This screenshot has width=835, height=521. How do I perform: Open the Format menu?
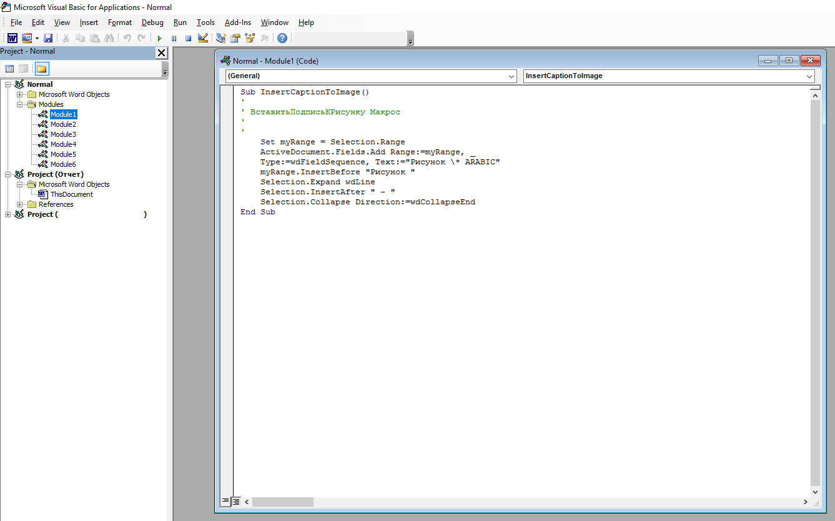120,22
